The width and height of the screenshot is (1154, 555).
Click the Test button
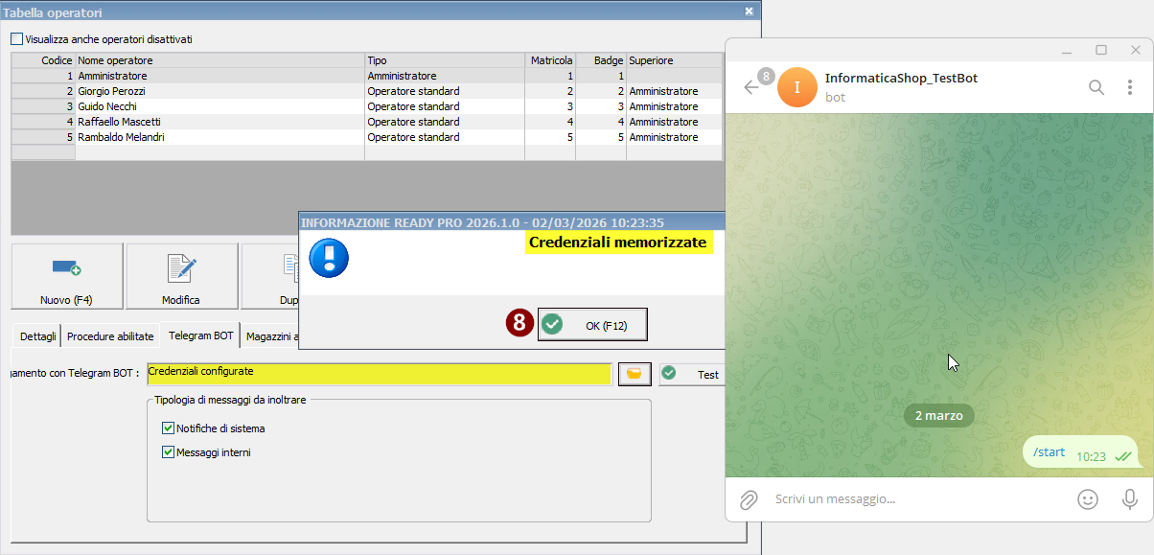tap(692, 374)
